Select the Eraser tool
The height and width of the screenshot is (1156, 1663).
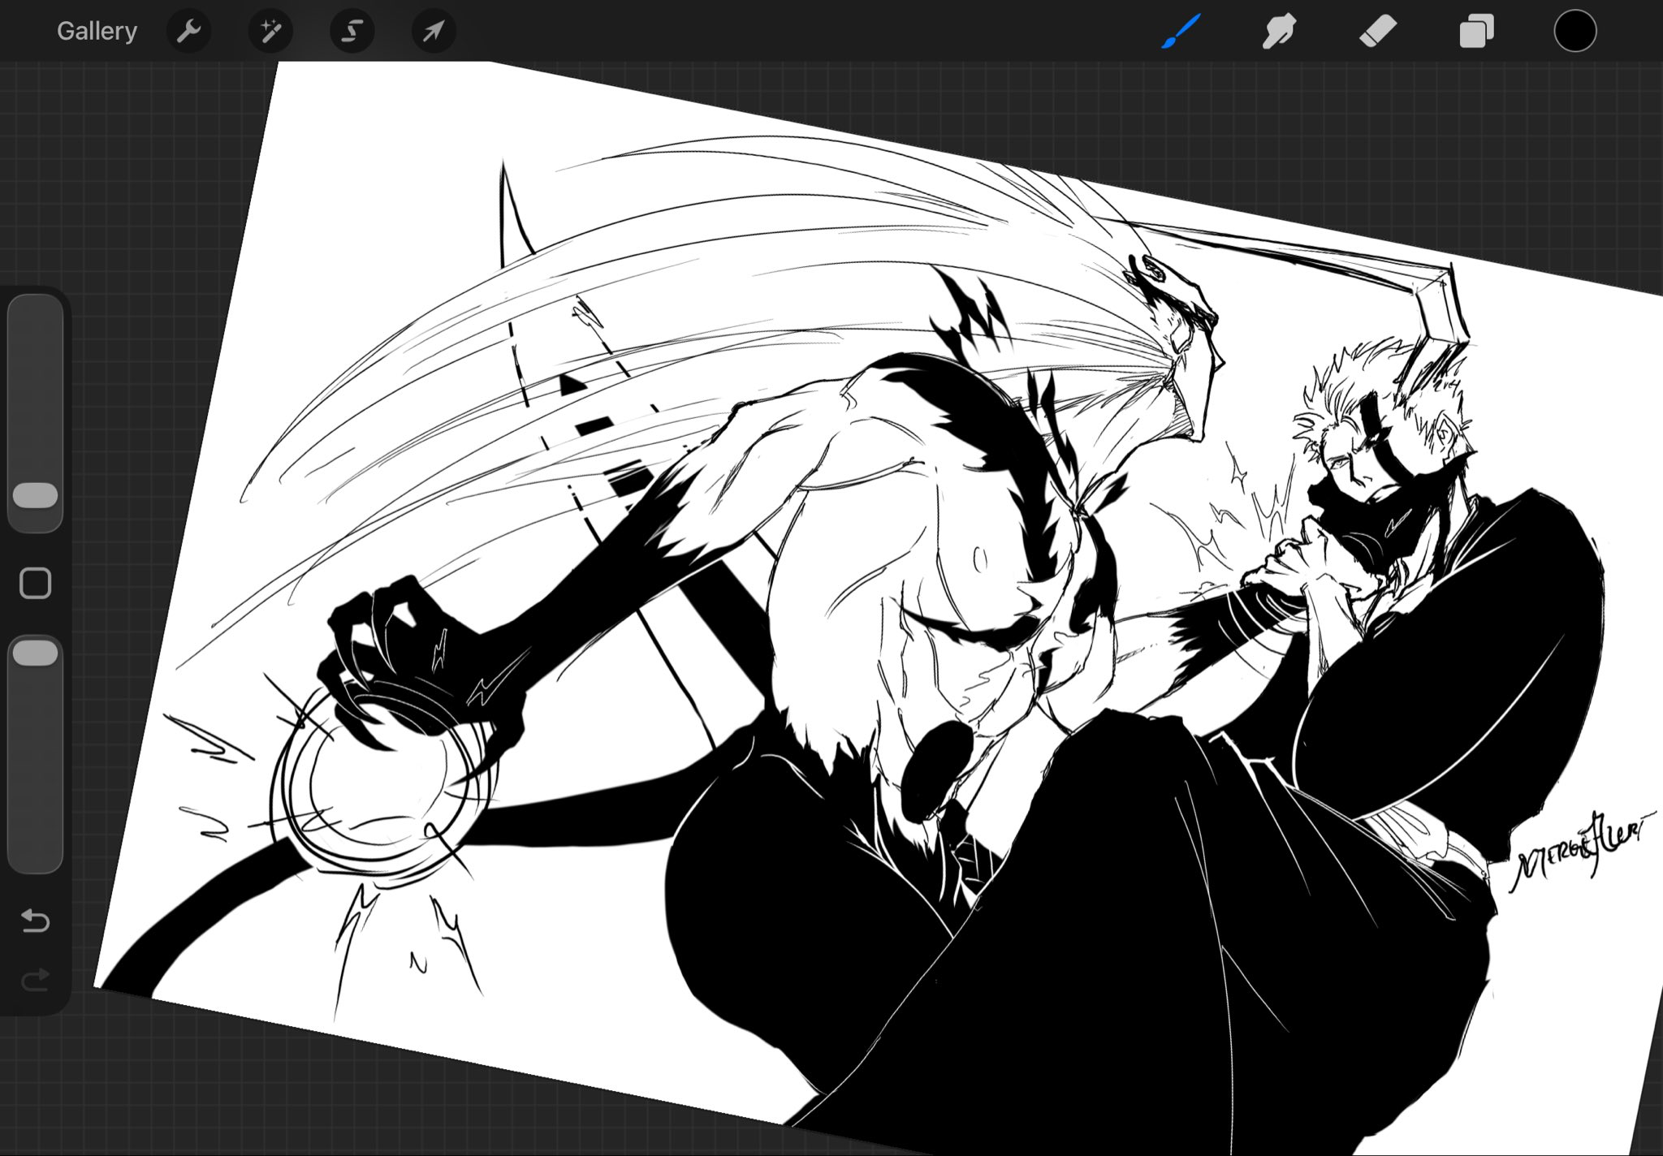tap(1378, 32)
